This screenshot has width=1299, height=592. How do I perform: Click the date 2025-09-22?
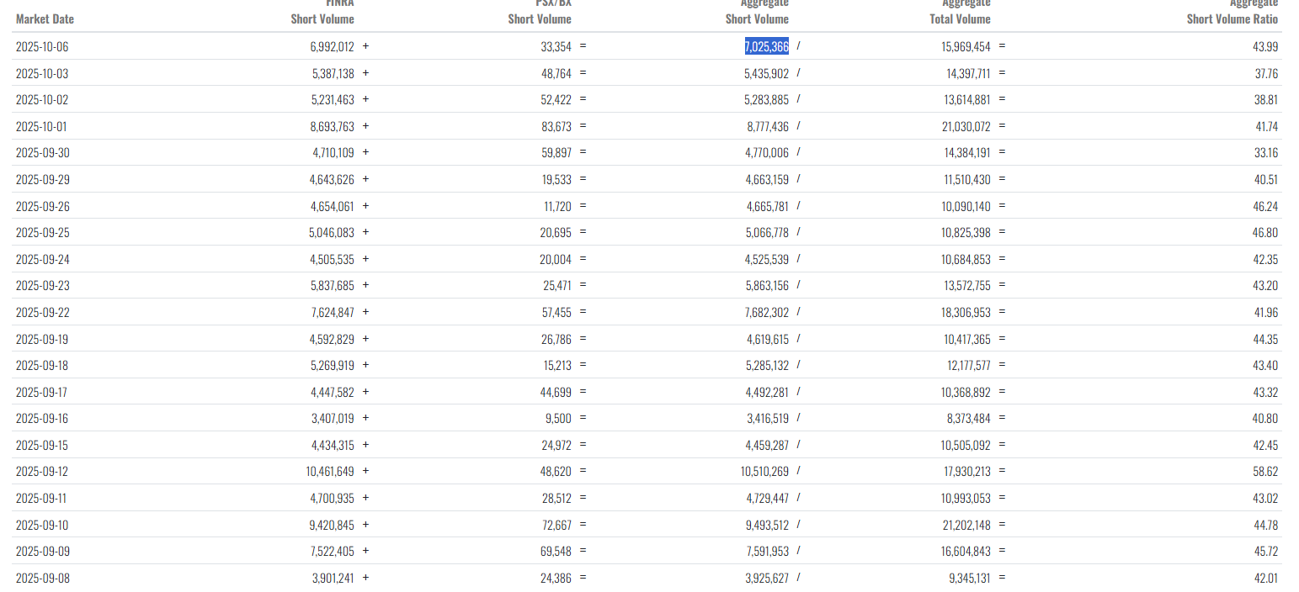coord(42,313)
